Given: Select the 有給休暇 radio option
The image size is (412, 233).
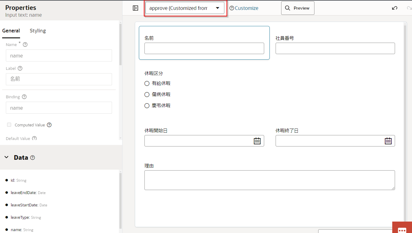Looking at the screenshot, I should (147, 83).
